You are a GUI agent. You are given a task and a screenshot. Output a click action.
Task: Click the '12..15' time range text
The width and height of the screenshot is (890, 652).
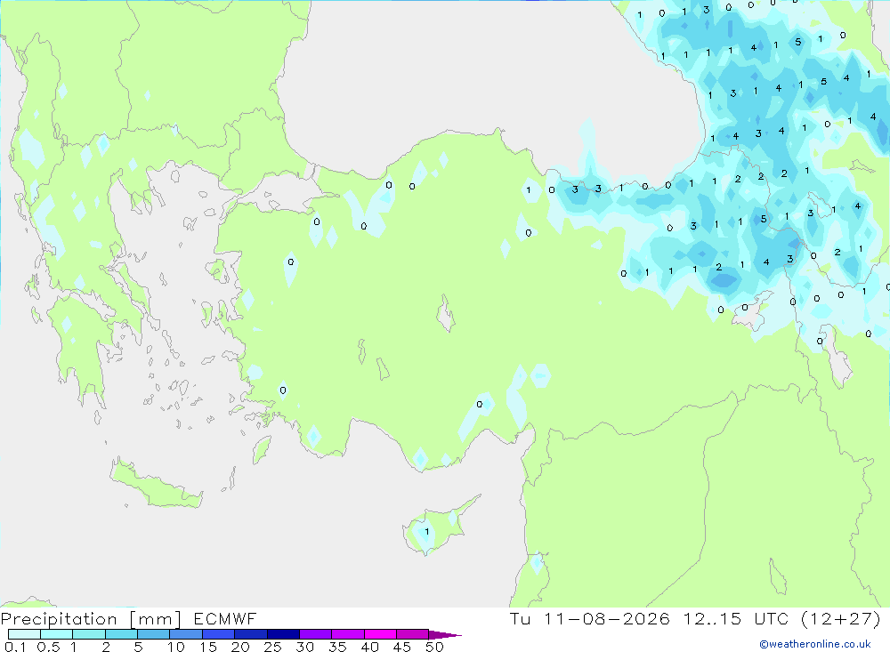pyautogui.click(x=712, y=618)
